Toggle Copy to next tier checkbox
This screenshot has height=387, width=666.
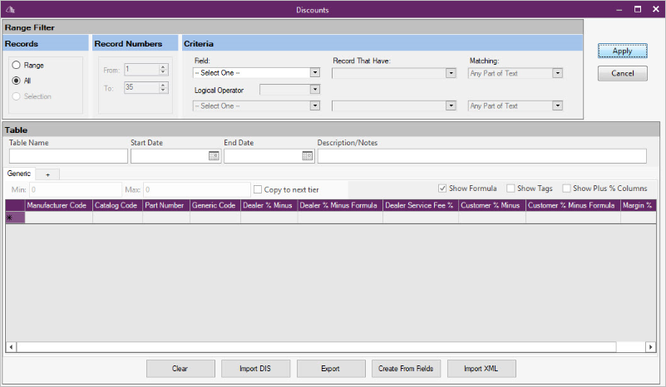tap(258, 189)
